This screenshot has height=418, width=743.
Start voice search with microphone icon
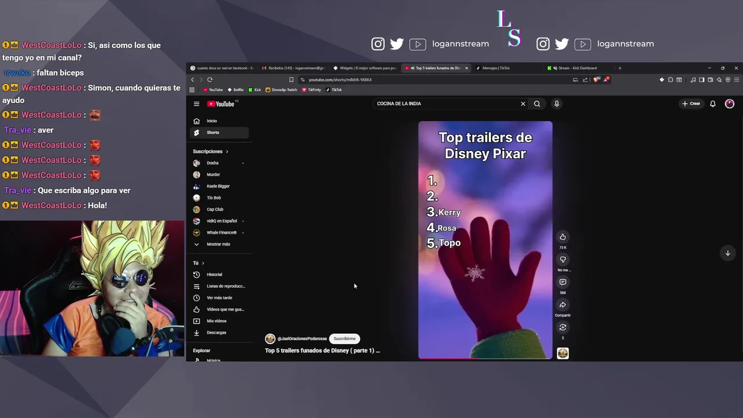[x=556, y=104]
